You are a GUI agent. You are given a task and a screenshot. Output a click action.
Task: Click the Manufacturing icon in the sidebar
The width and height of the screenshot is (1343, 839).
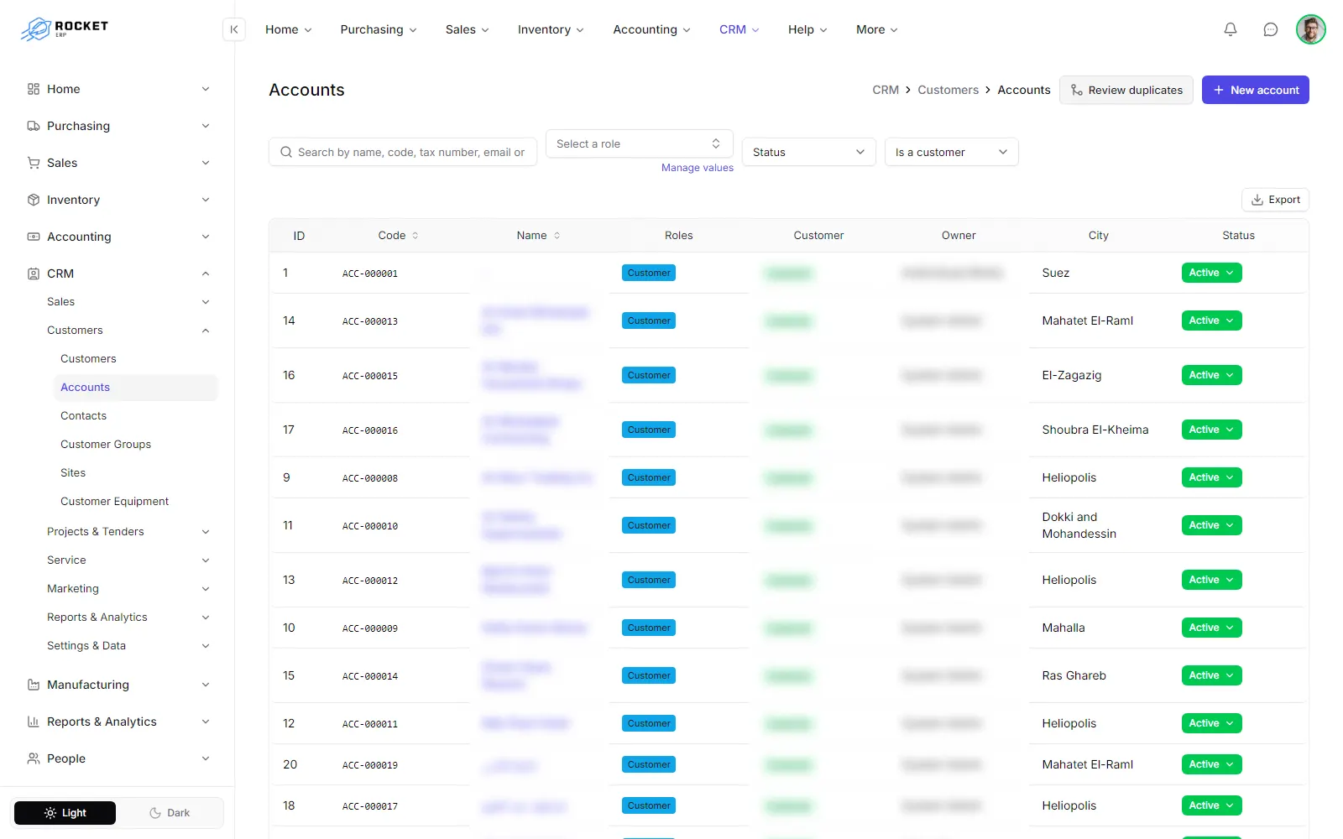click(34, 685)
